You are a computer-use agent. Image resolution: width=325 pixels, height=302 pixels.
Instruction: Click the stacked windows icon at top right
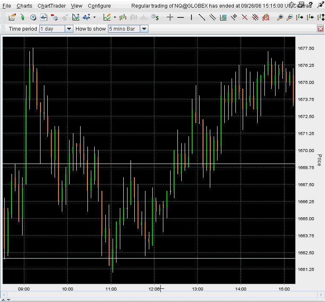tap(301, 4)
